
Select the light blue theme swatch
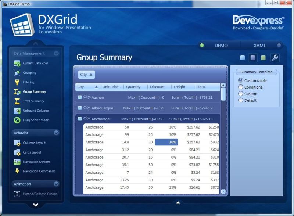pos(243,58)
